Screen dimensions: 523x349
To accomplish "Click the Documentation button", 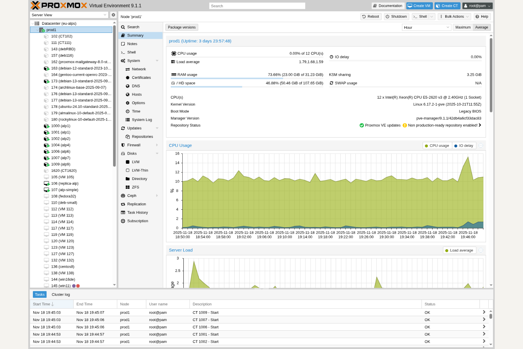I will [388, 6].
